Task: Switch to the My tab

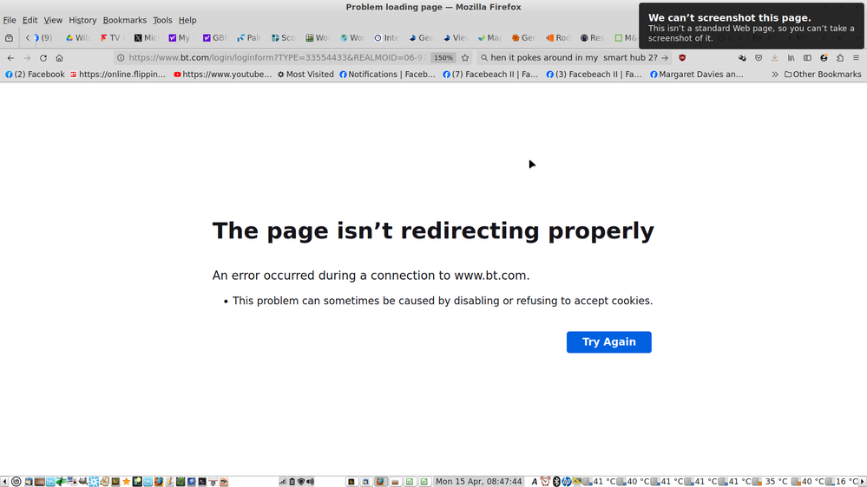Action: (x=180, y=38)
